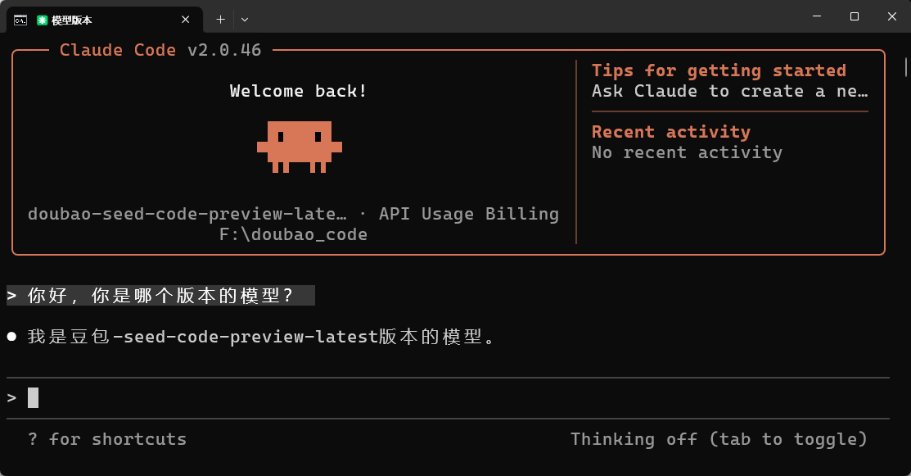
Task: Click the white bullet before the model reply
Action: pyautogui.click(x=11, y=337)
